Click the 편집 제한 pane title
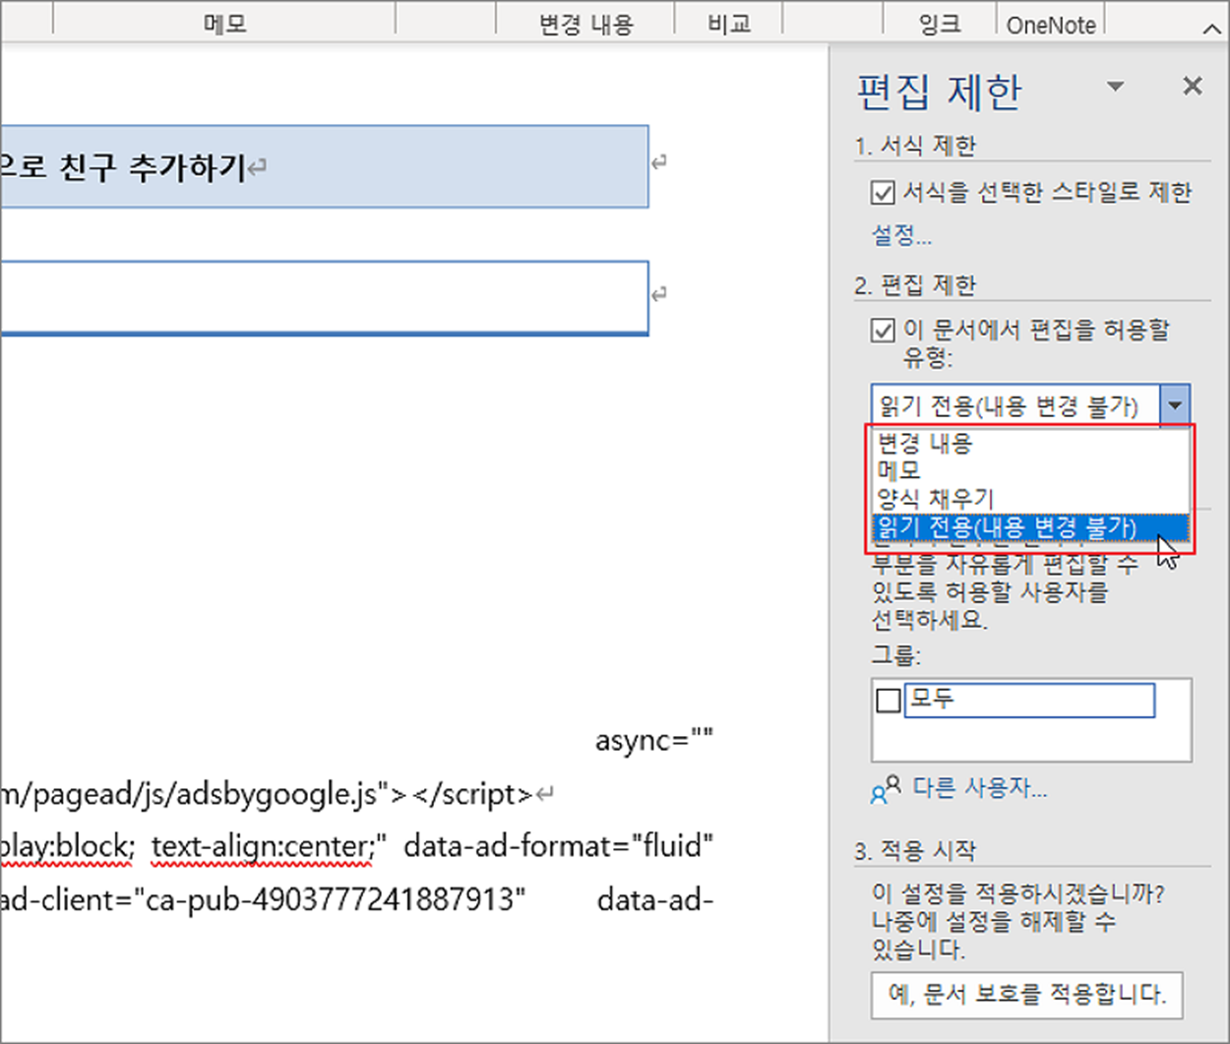The width and height of the screenshot is (1230, 1044). tap(939, 92)
